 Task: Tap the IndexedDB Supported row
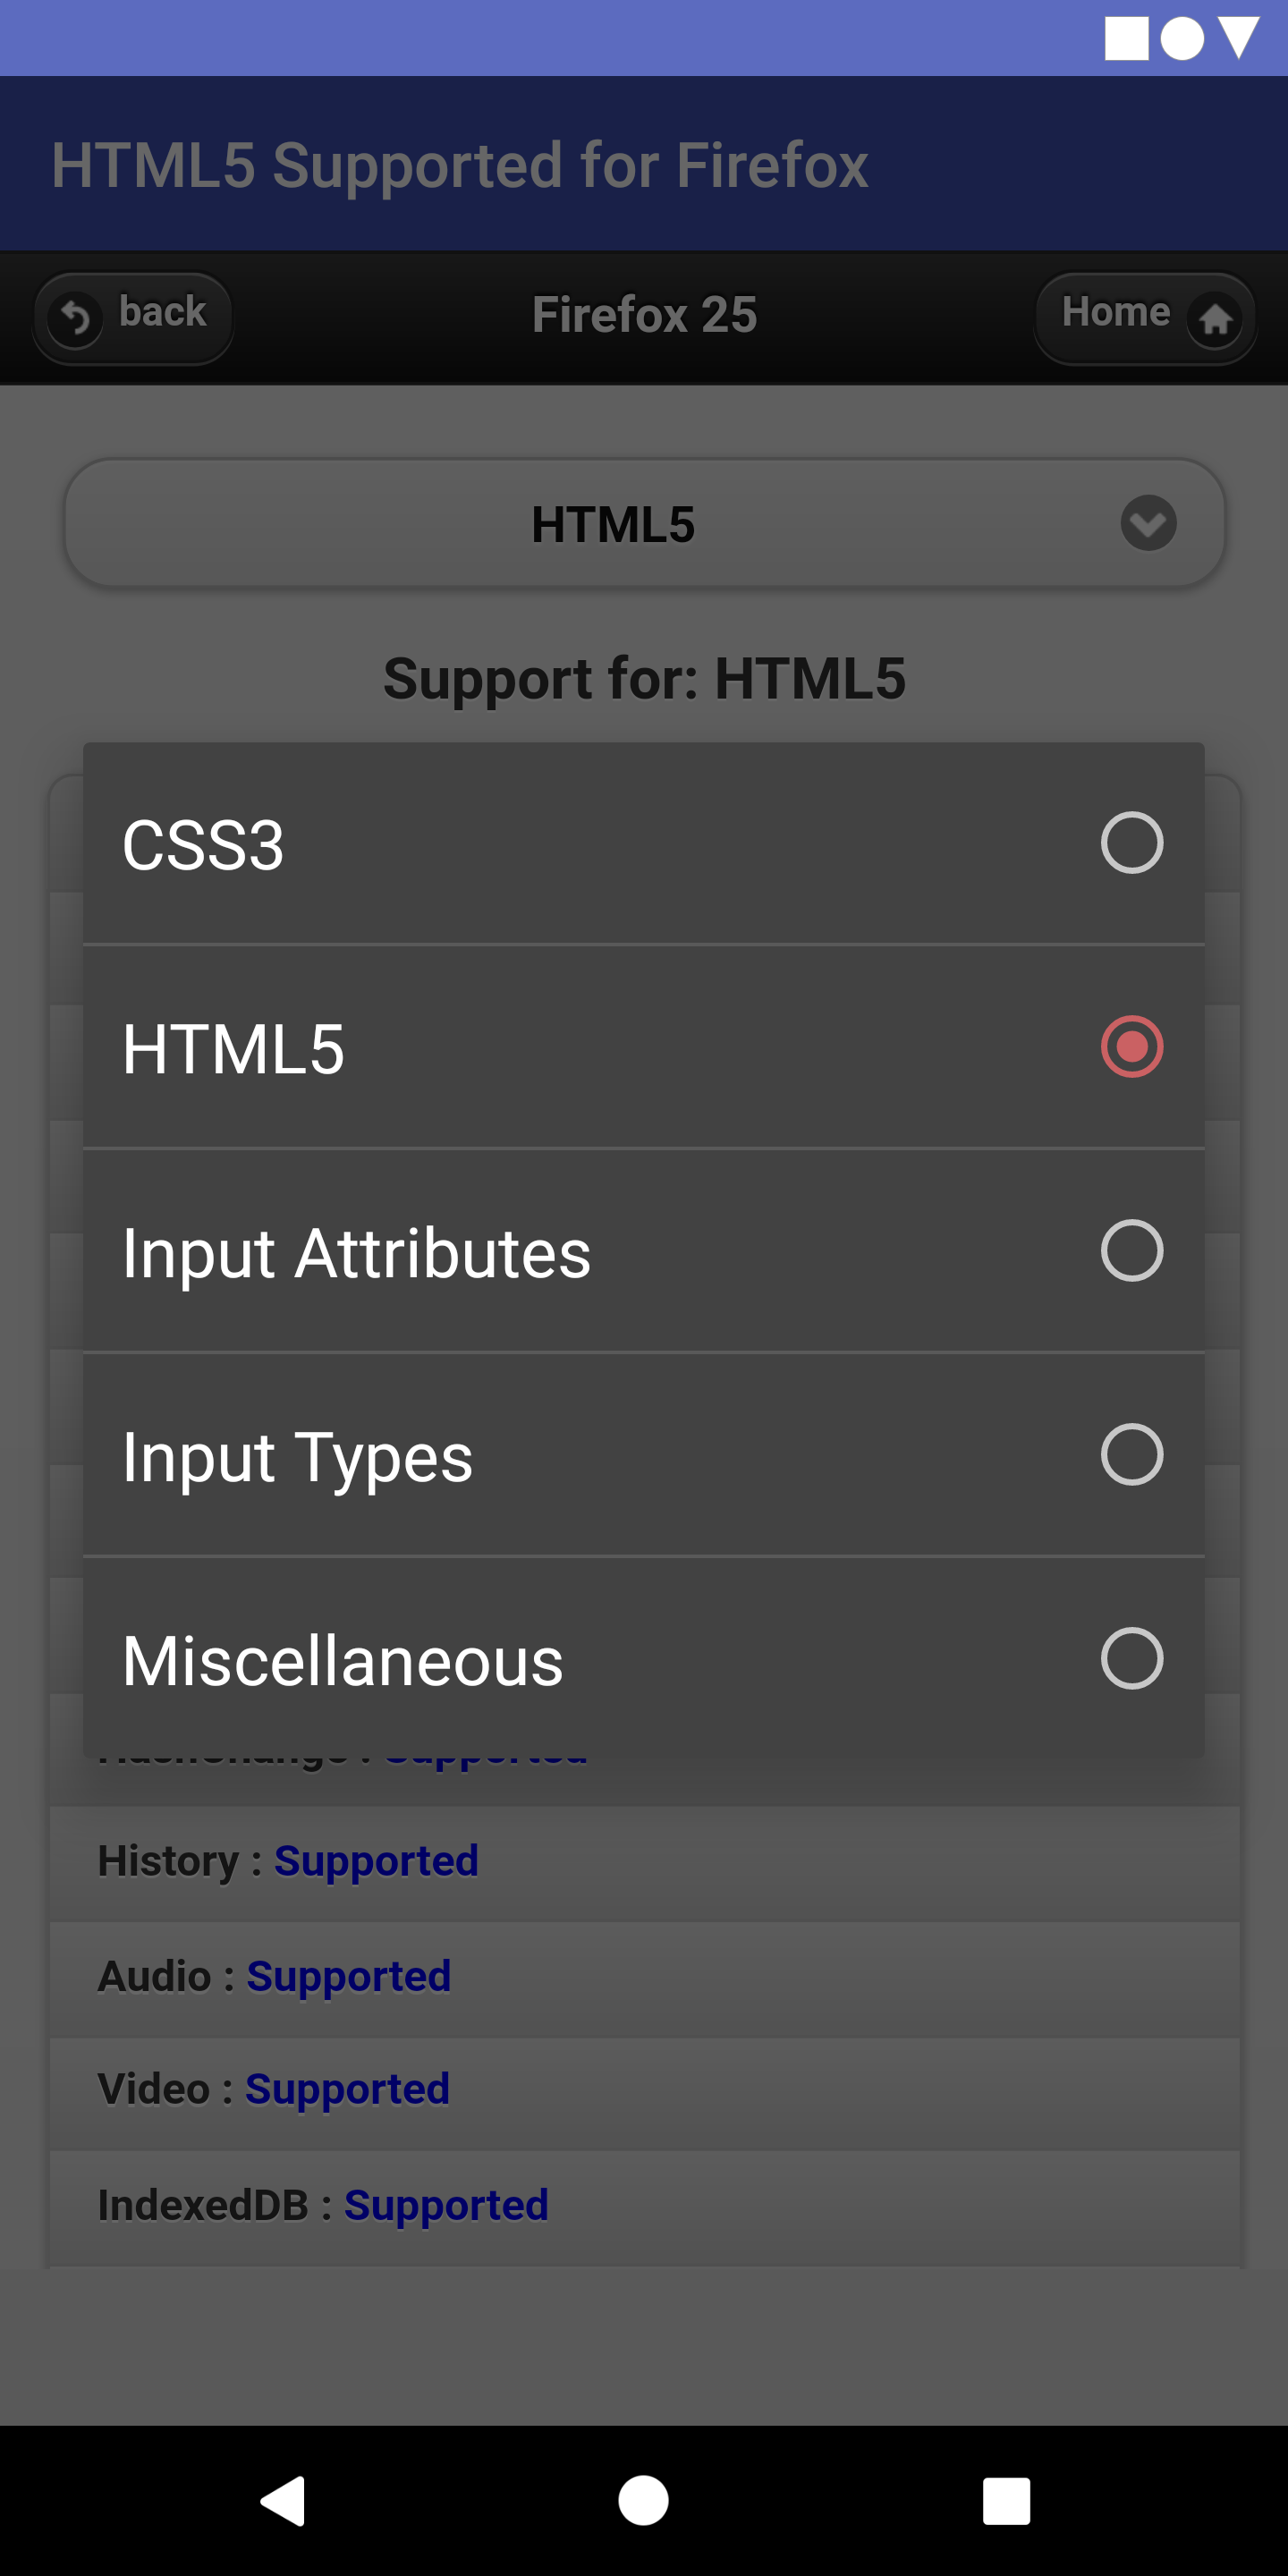tap(644, 2207)
